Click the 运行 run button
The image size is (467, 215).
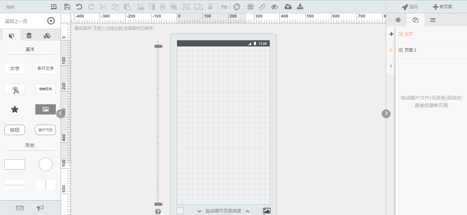tap(410, 7)
